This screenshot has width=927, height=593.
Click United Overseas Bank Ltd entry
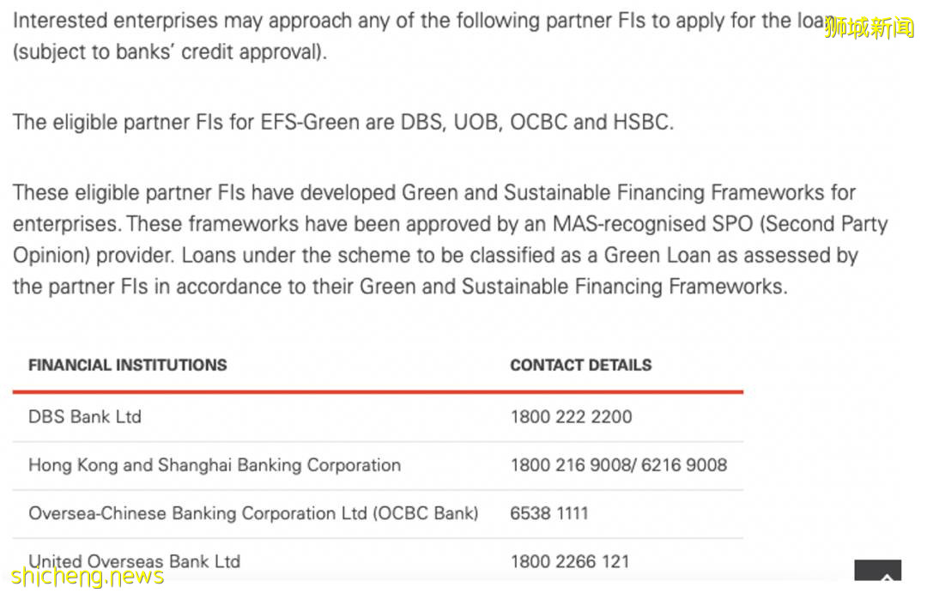(134, 561)
